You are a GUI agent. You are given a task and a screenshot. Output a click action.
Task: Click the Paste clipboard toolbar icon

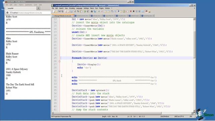(x=81, y=11)
